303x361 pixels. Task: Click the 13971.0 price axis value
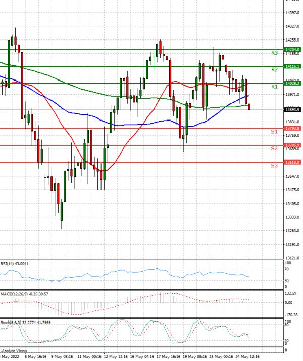tap(292, 95)
